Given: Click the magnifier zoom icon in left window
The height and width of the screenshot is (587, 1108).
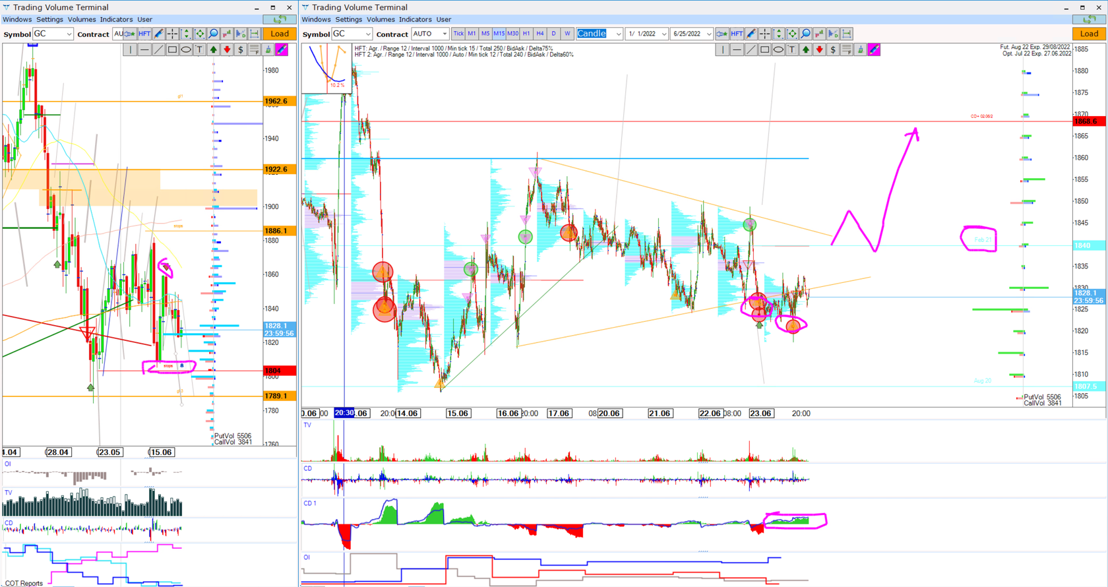Looking at the screenshot, I should [213, 34].
